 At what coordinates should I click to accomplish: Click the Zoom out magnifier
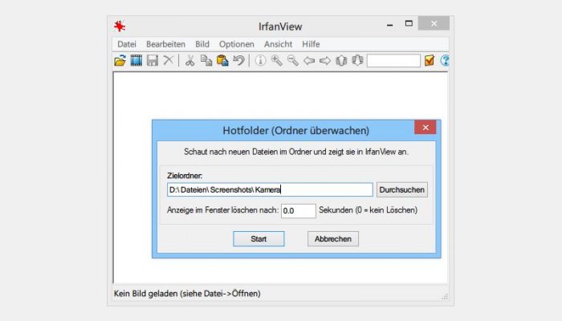[x=292, y=60]
